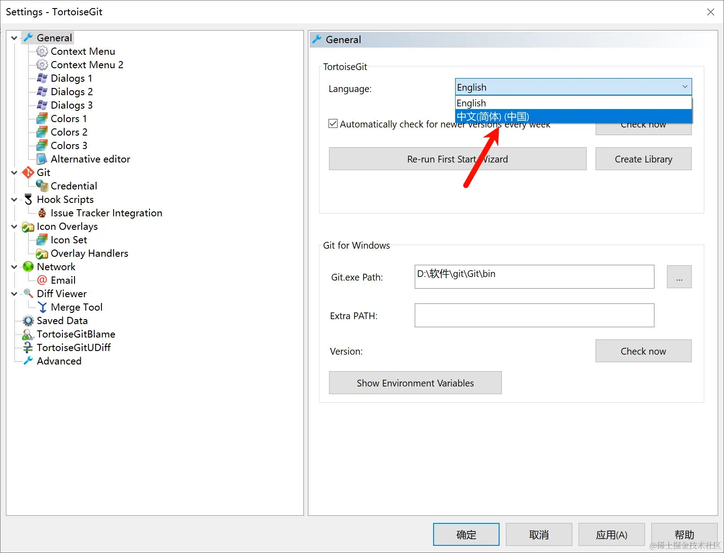724x553 pixels.
Task: Click the wrench icon beside General in tree
Action: tap(28, 38)
